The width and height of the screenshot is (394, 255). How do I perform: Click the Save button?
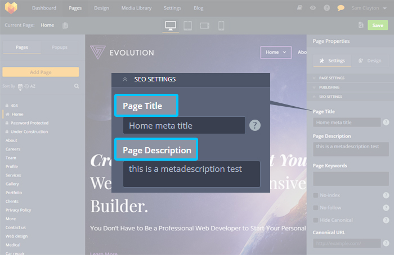click(x=378, y=25)
